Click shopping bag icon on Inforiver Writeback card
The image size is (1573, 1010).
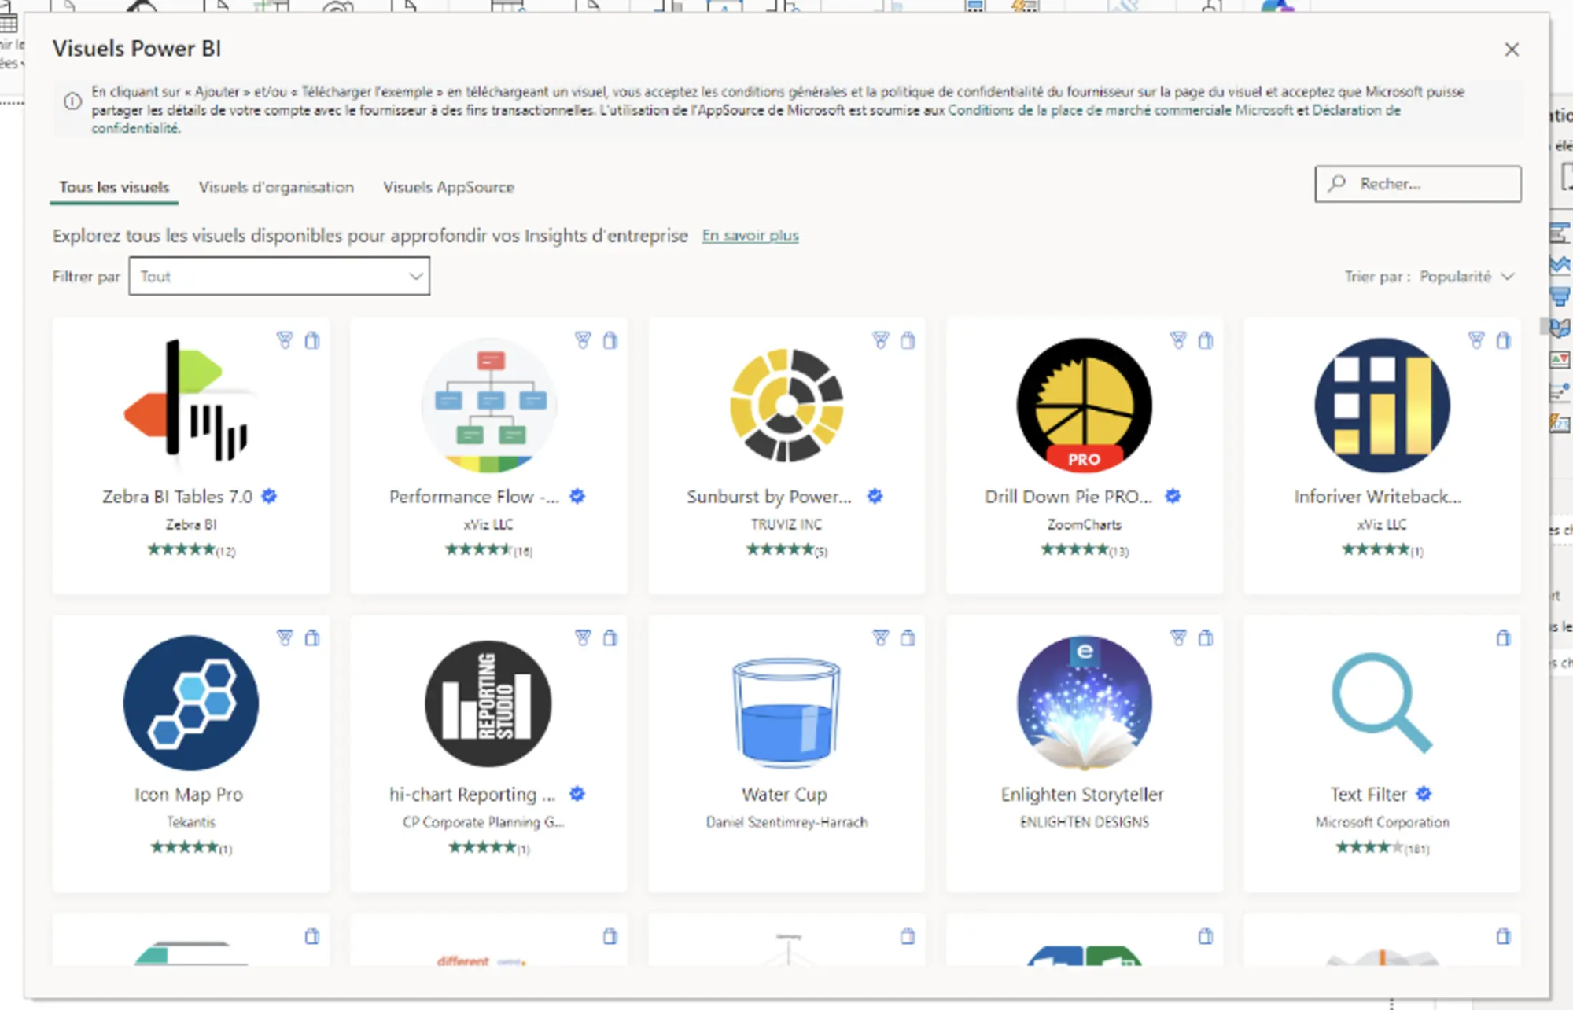1504,340
